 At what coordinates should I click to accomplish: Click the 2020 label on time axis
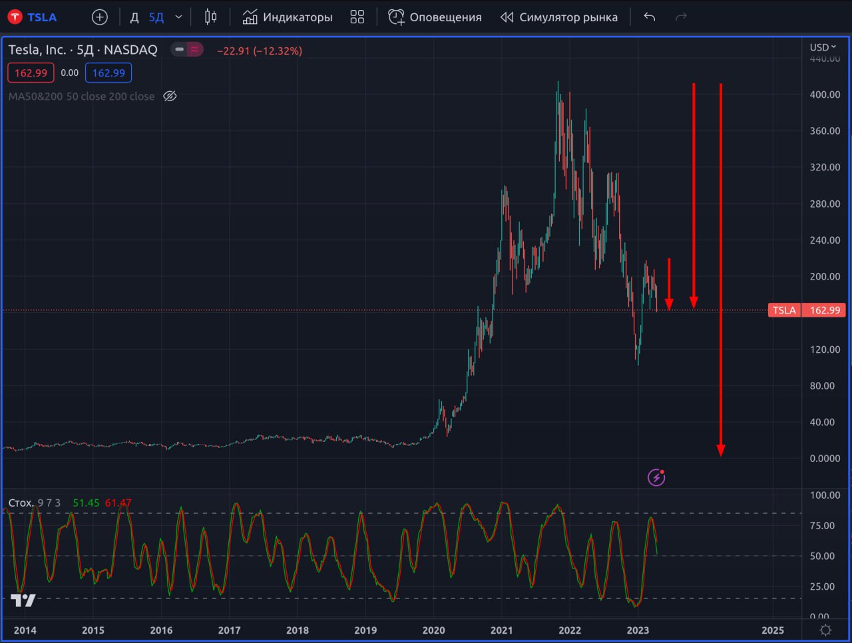click(x=434, y=630)
